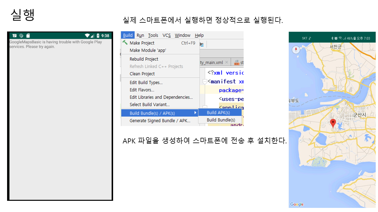378x212 pixels.
Task: Choose Rebuild Project
Action: coord(144,59)
